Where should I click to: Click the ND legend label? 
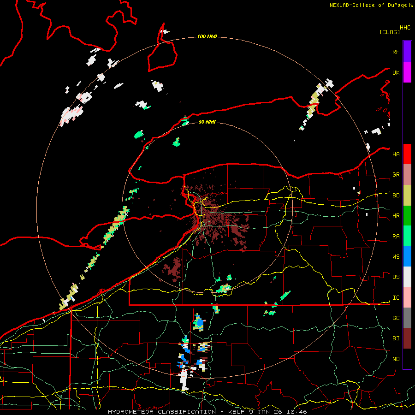click(396, 359)
